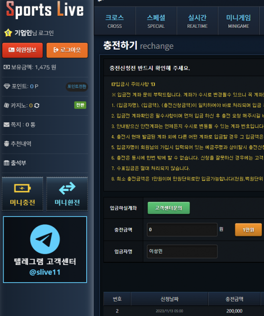
Task: Click the yellow battery 머니충전 icon
Action: point(22,188)
